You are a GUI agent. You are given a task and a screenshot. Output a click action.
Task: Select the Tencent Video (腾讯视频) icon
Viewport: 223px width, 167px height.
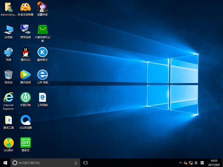[x=25, y=74]
